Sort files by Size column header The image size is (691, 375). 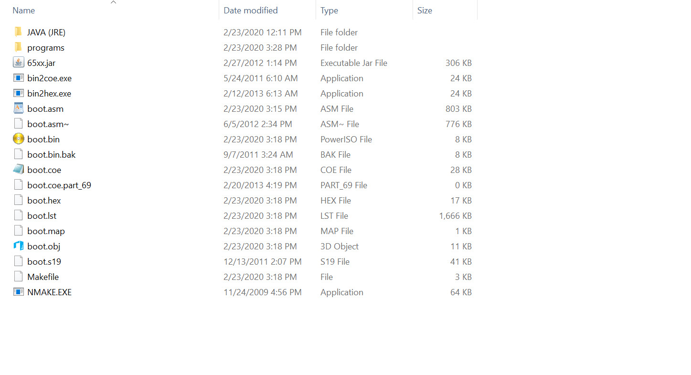[425, 11]
